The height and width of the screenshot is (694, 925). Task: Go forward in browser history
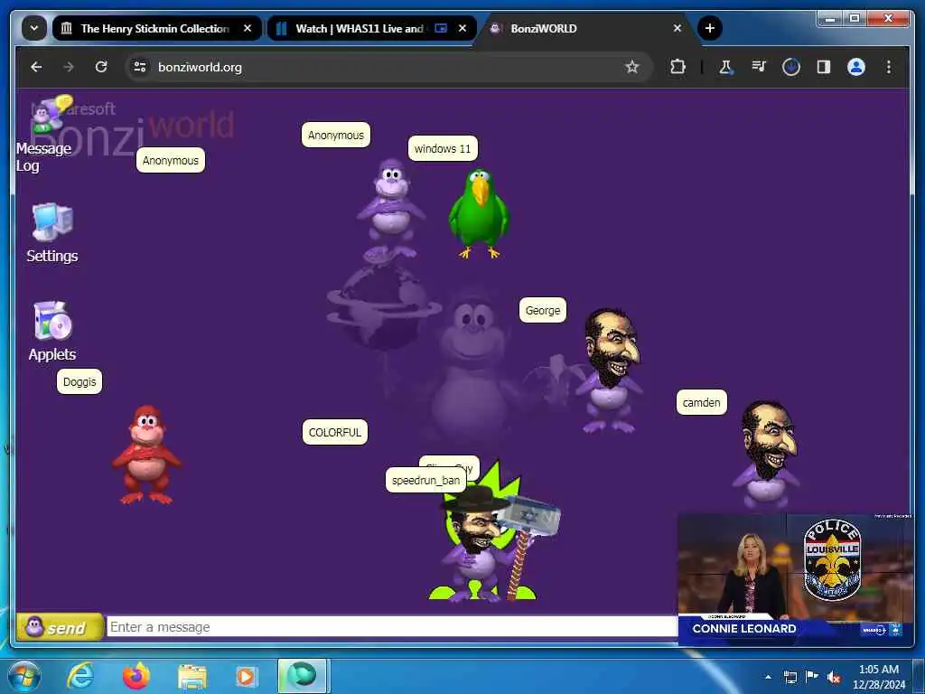[x=69, y=67]
